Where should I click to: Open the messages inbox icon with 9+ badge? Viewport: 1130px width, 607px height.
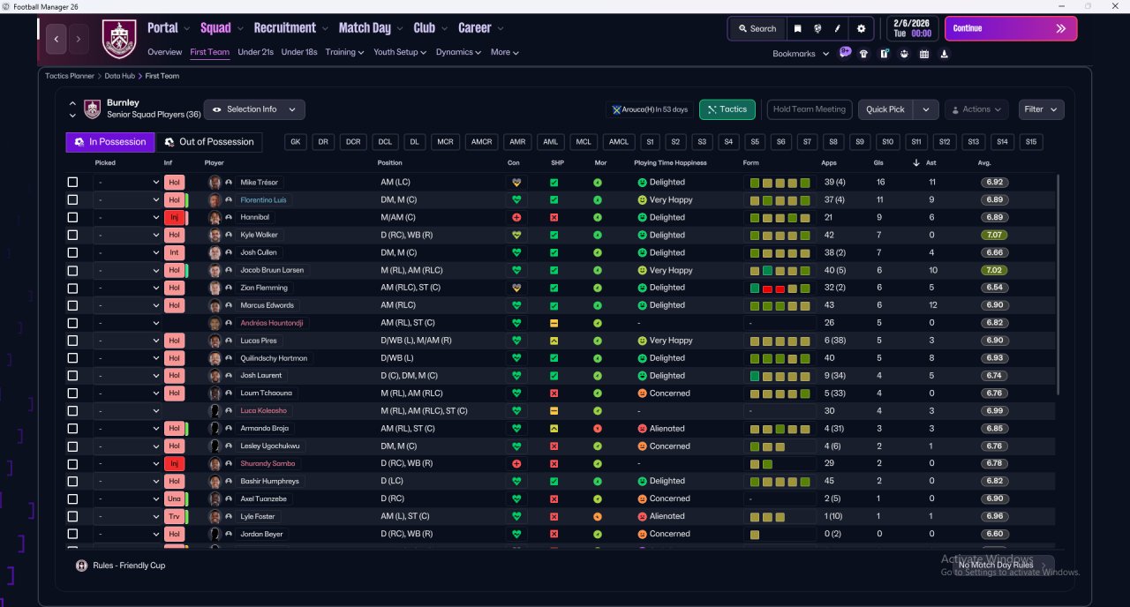845,53
